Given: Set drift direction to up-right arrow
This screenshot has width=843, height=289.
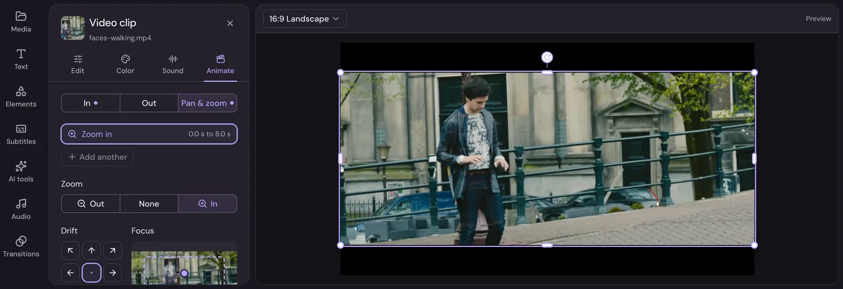Looking at the screenshot, I should (113, 251).
